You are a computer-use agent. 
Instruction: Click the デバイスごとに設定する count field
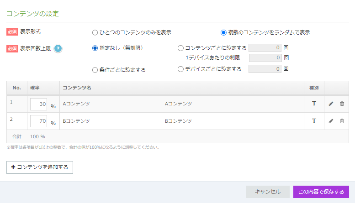coord(265,69)
